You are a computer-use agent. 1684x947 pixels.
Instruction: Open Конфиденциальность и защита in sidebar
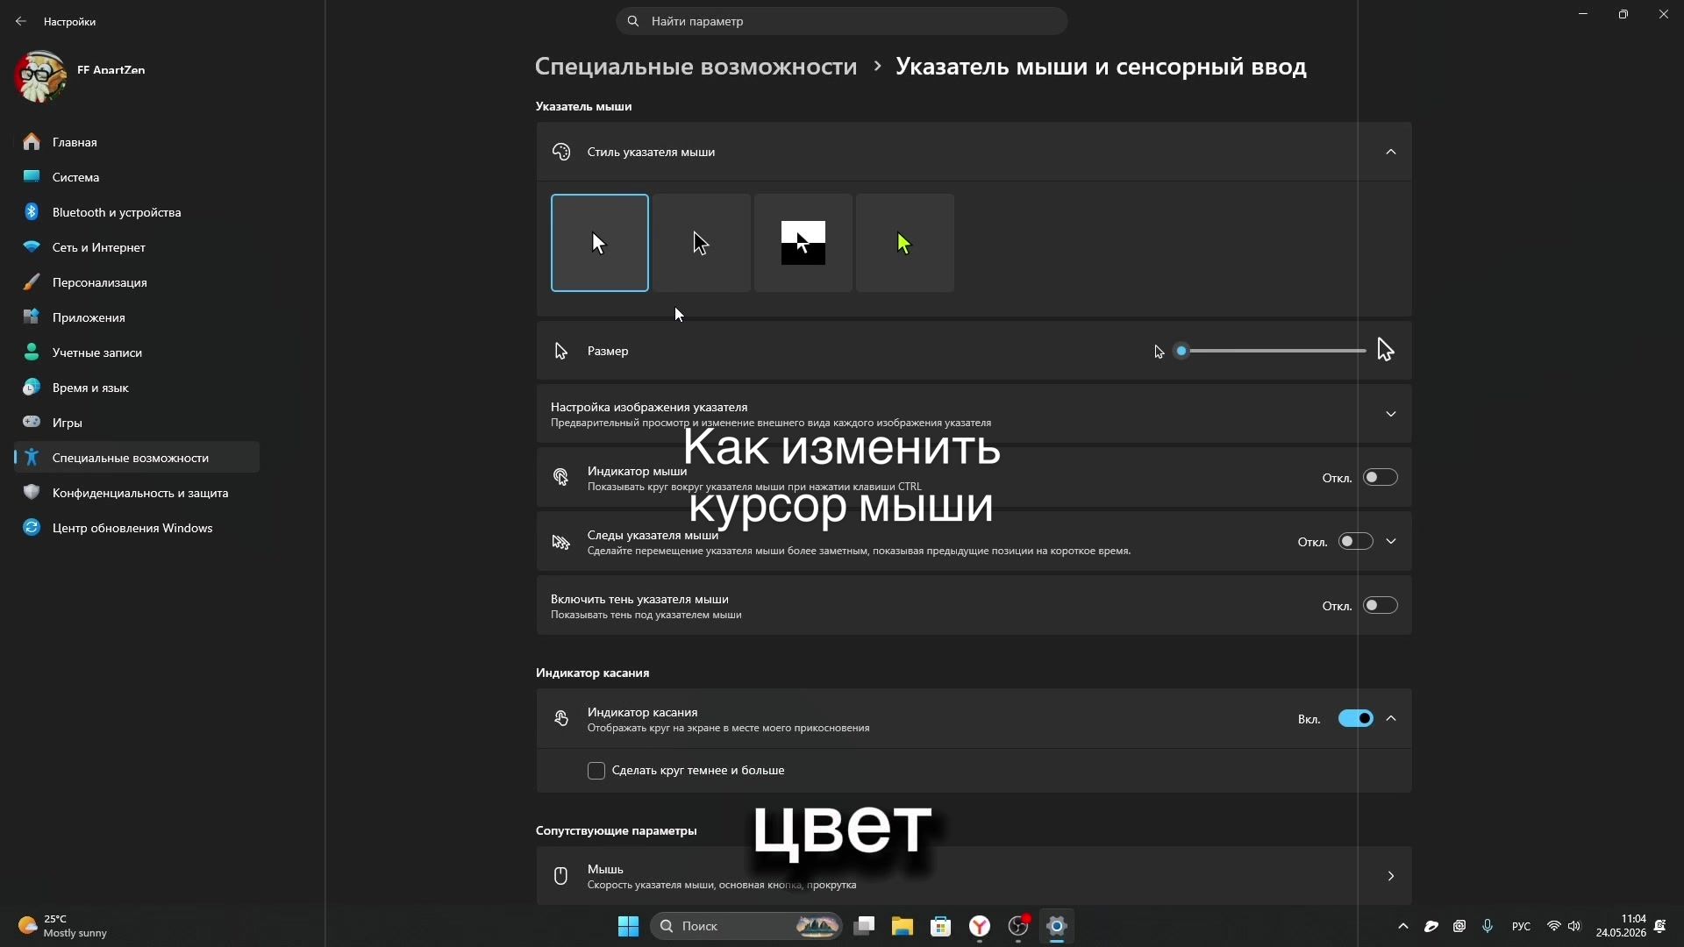coord(137,493)
